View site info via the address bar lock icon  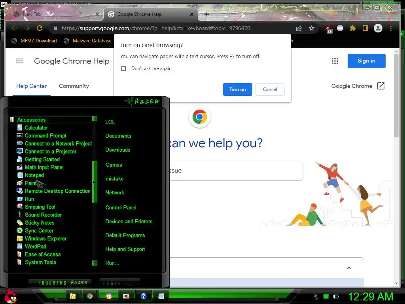pos(55,28)
